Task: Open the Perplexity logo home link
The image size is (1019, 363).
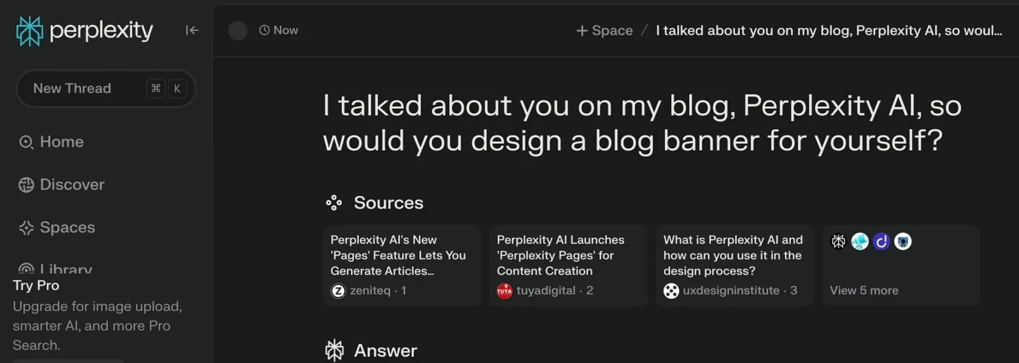Action: [85, 31]
